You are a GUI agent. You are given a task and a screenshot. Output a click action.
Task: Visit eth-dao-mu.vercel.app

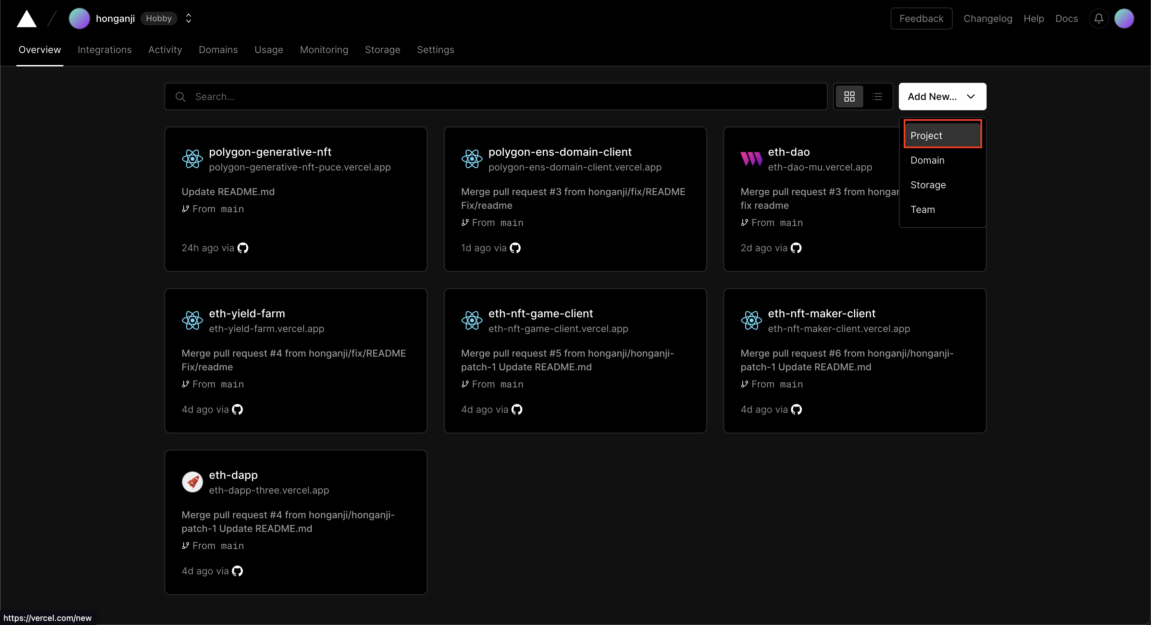pyautogui.click(x=820, y=167)
